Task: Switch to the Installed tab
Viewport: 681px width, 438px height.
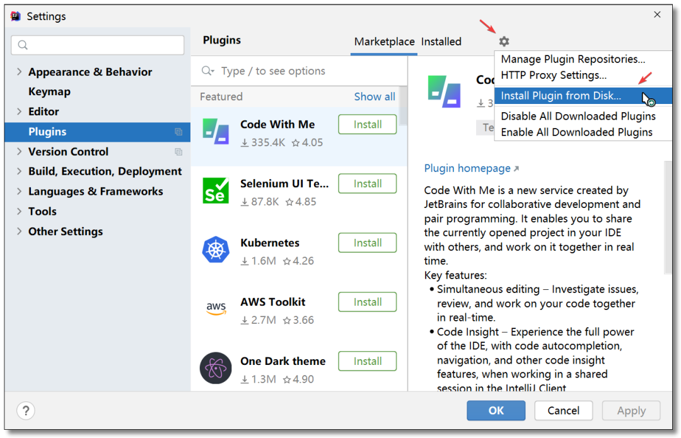Action: pyautogui.click(x=441, y=42)
